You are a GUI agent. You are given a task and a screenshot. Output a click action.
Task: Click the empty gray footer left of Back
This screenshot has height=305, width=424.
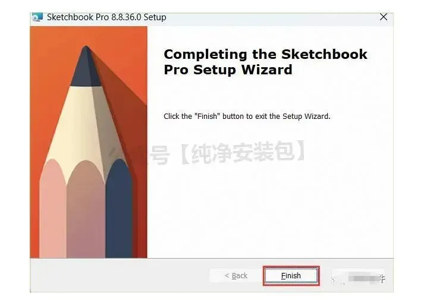[x=119, y=275]
